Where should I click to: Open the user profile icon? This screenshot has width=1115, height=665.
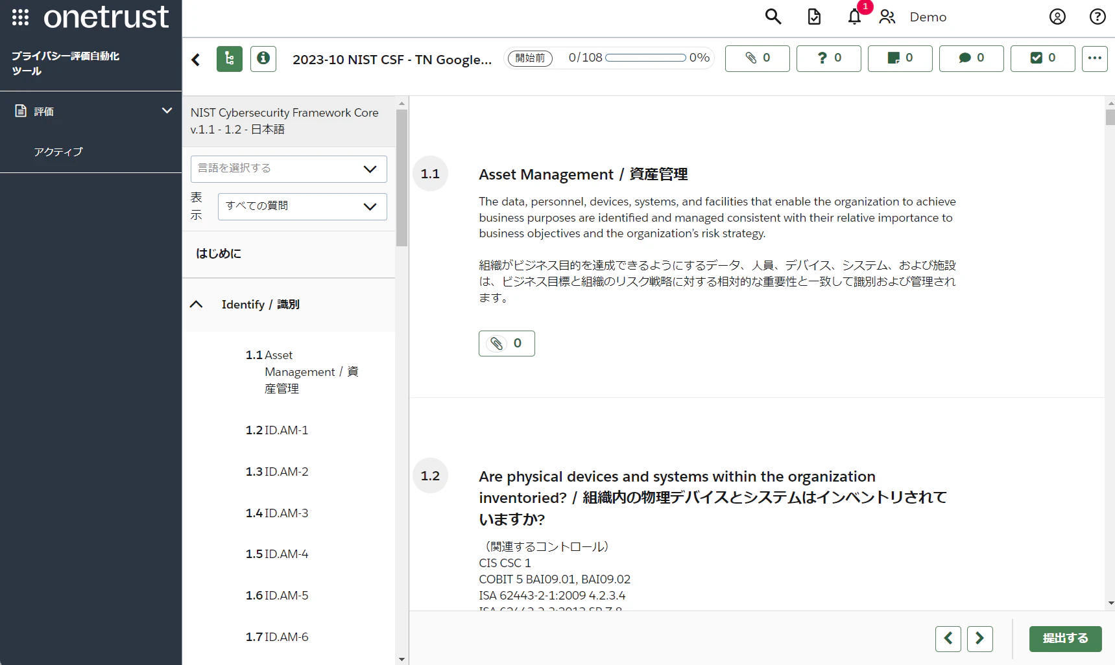point(1057,17)
